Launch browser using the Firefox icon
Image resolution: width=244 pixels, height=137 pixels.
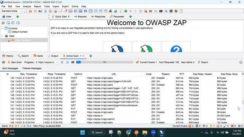coord(176,11)
